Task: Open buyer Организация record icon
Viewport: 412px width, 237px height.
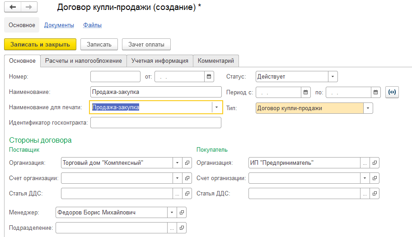Action: coord(375,163)
